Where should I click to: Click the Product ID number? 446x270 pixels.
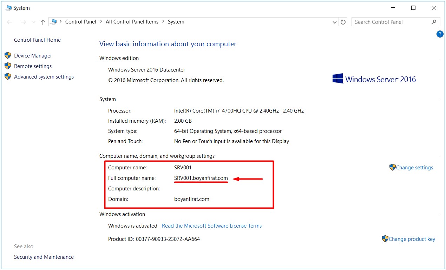click(x=168, y=239)
